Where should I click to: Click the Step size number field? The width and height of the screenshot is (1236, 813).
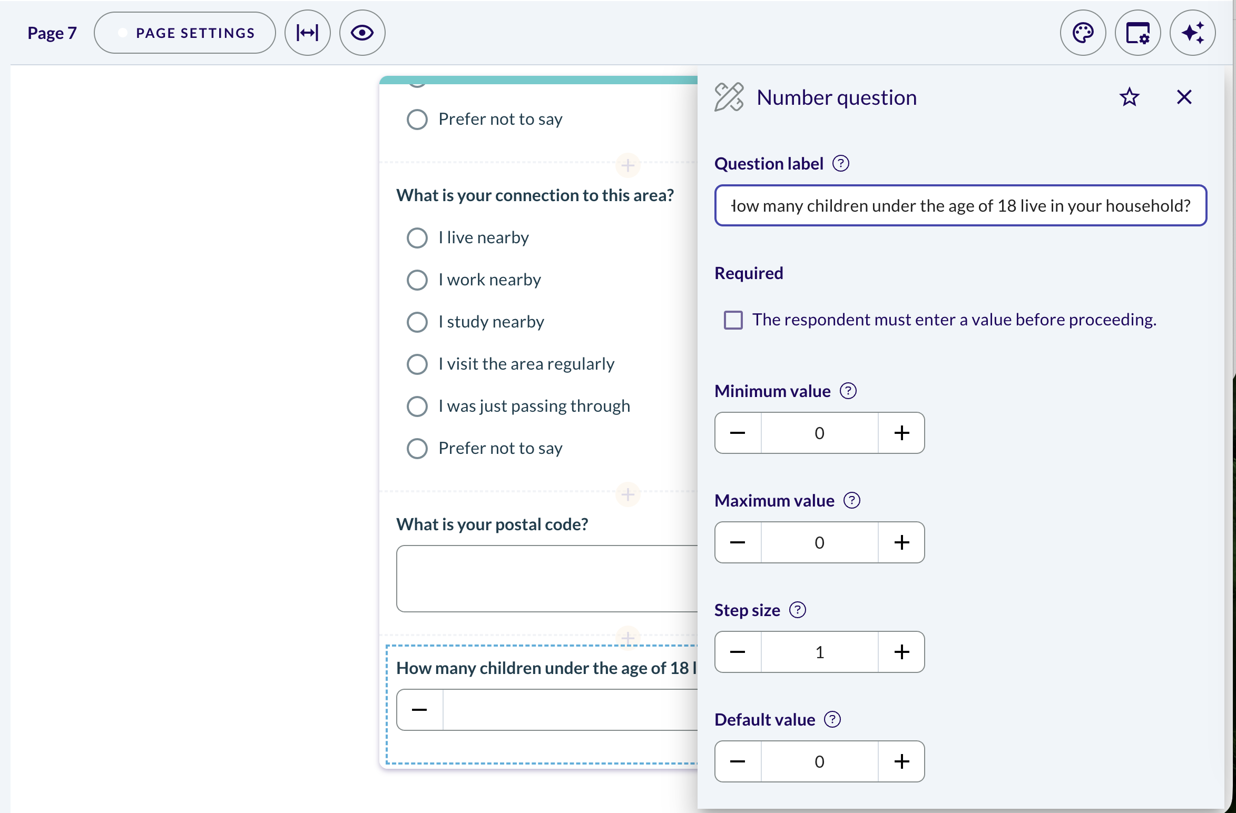[819, 652]
